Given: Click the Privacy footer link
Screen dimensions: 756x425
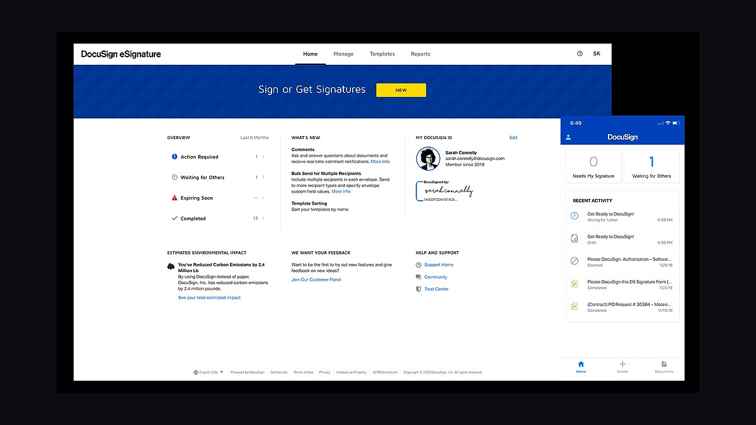Looking at the screenshot, I should [324, 372].
